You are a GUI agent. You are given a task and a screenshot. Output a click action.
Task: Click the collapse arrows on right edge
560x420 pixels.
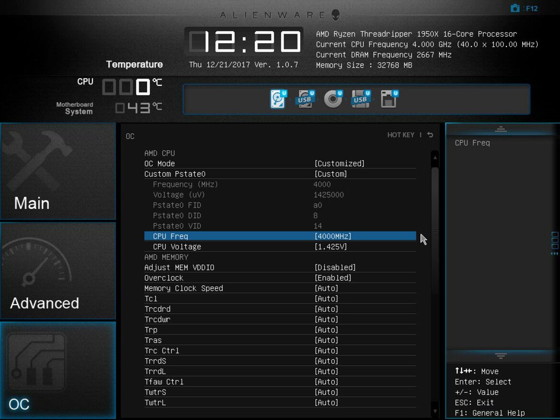pos(554,253)
